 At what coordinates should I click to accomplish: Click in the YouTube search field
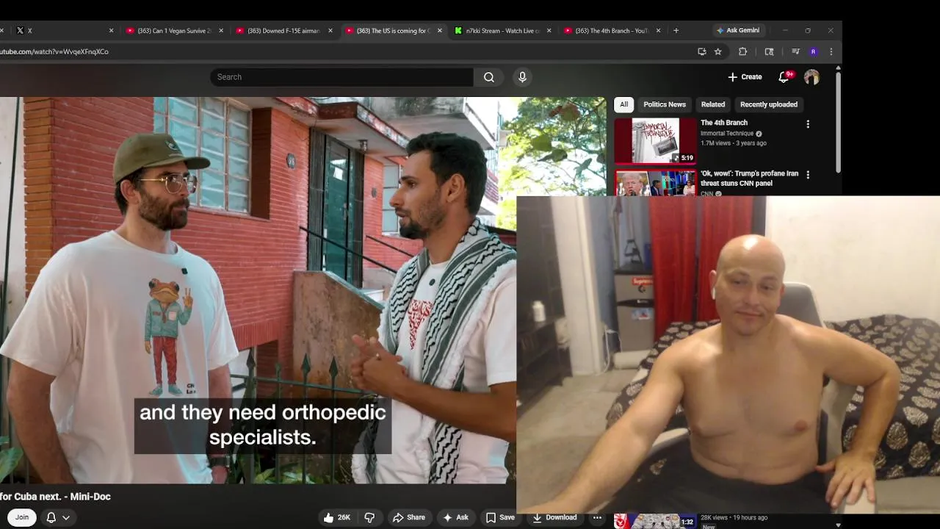(x=341, y=77)
